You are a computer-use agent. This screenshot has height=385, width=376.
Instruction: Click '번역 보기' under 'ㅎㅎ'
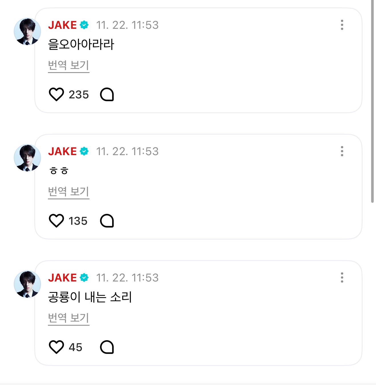[68, 192]
